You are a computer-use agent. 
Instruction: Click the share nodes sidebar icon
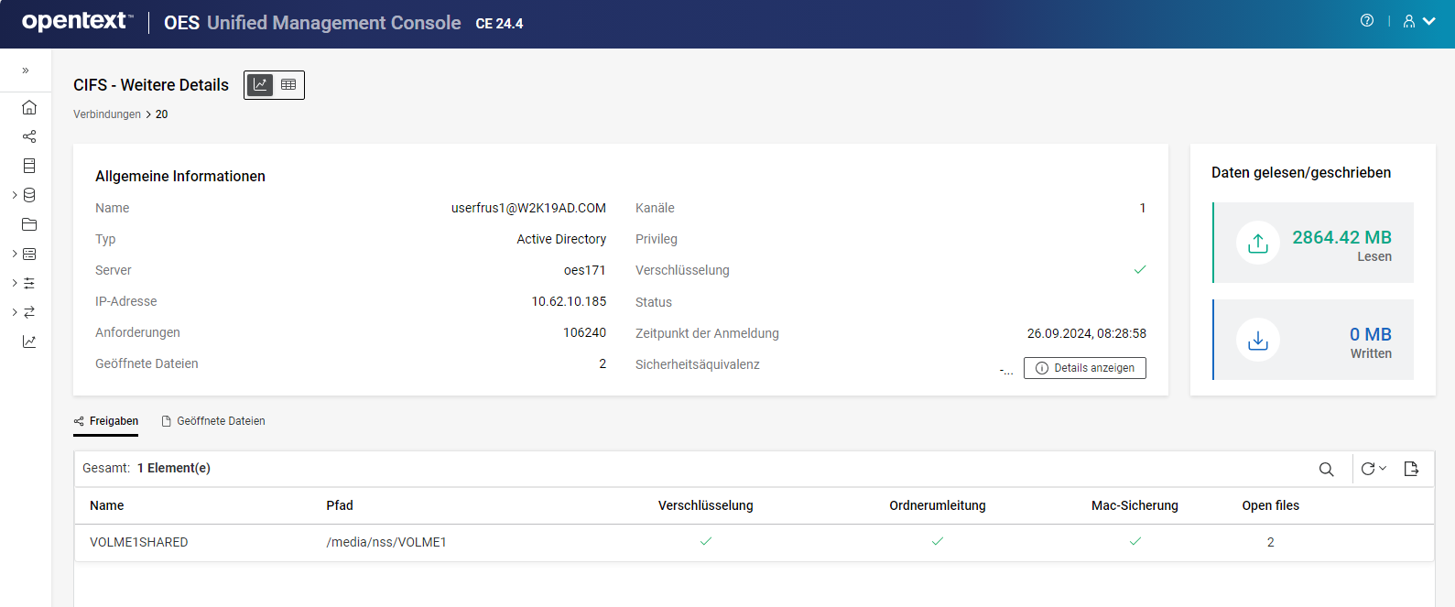click(29, 136)
